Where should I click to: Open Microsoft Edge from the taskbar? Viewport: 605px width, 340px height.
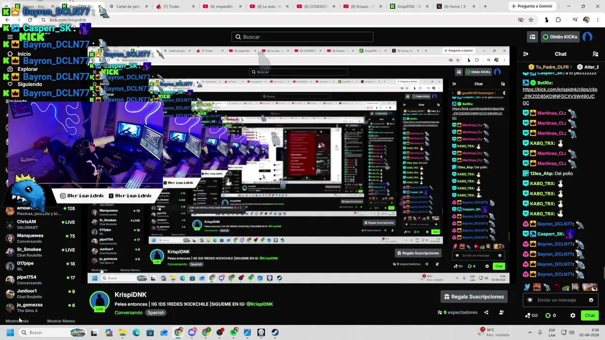pyautogui.click(x=136, y=332)
